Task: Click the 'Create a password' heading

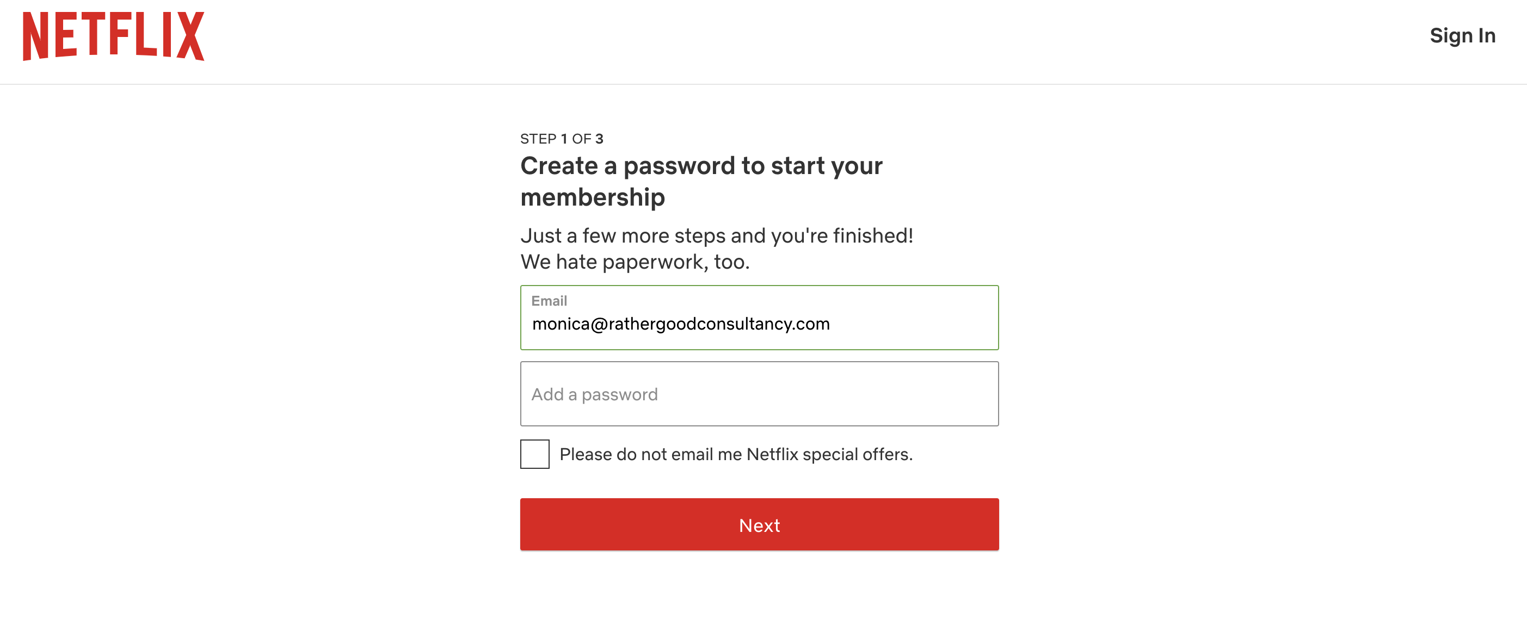Action: coord(701,166)
